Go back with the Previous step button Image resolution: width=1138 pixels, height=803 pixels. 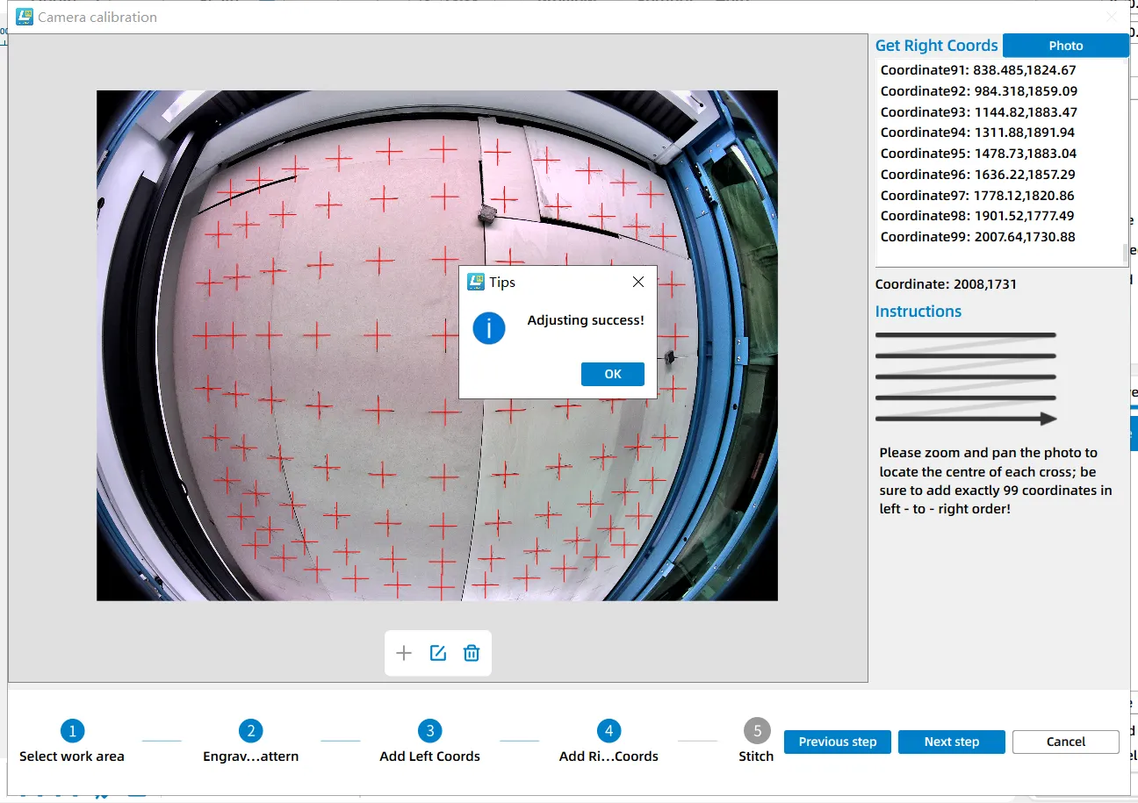[x=837, y=742]
